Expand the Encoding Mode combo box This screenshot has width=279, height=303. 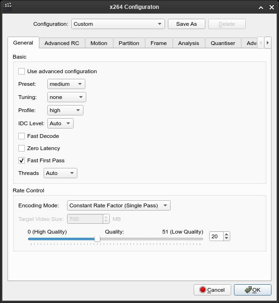pyautogui.click(x=119, y=205)
